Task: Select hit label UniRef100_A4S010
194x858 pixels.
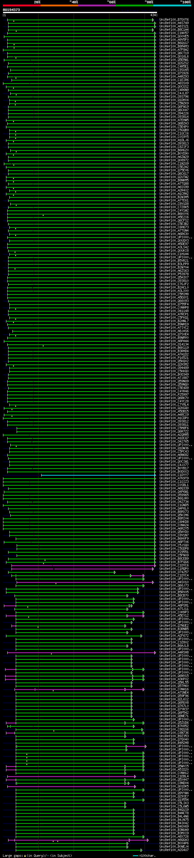Action: tap(174, 582)
